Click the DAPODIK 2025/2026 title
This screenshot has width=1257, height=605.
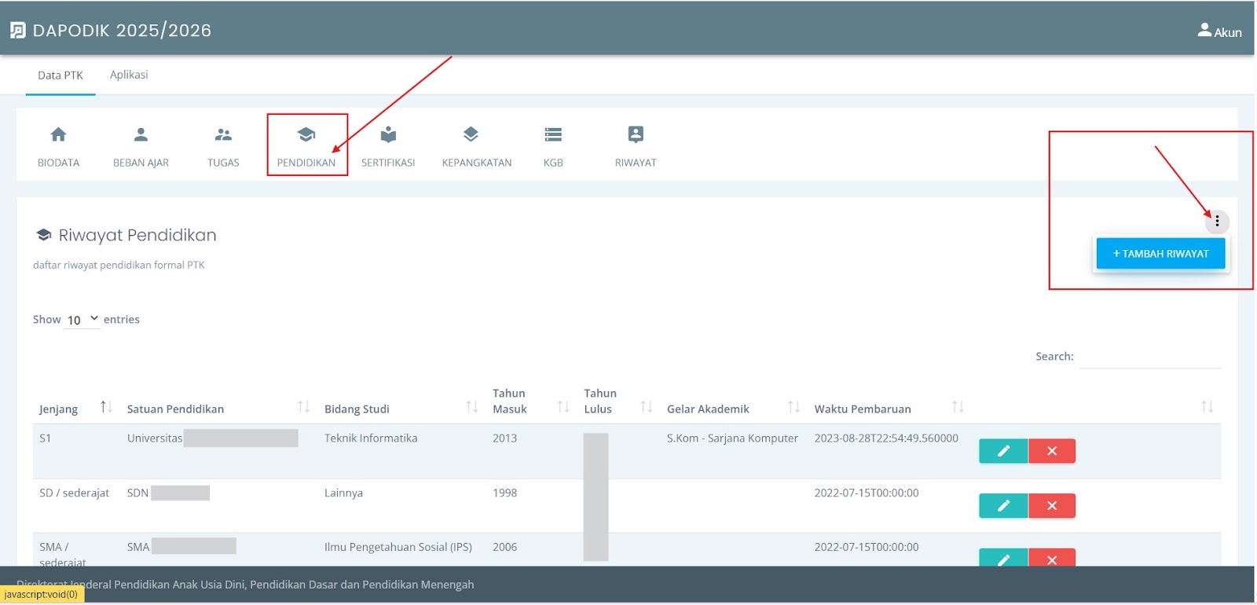122,30
